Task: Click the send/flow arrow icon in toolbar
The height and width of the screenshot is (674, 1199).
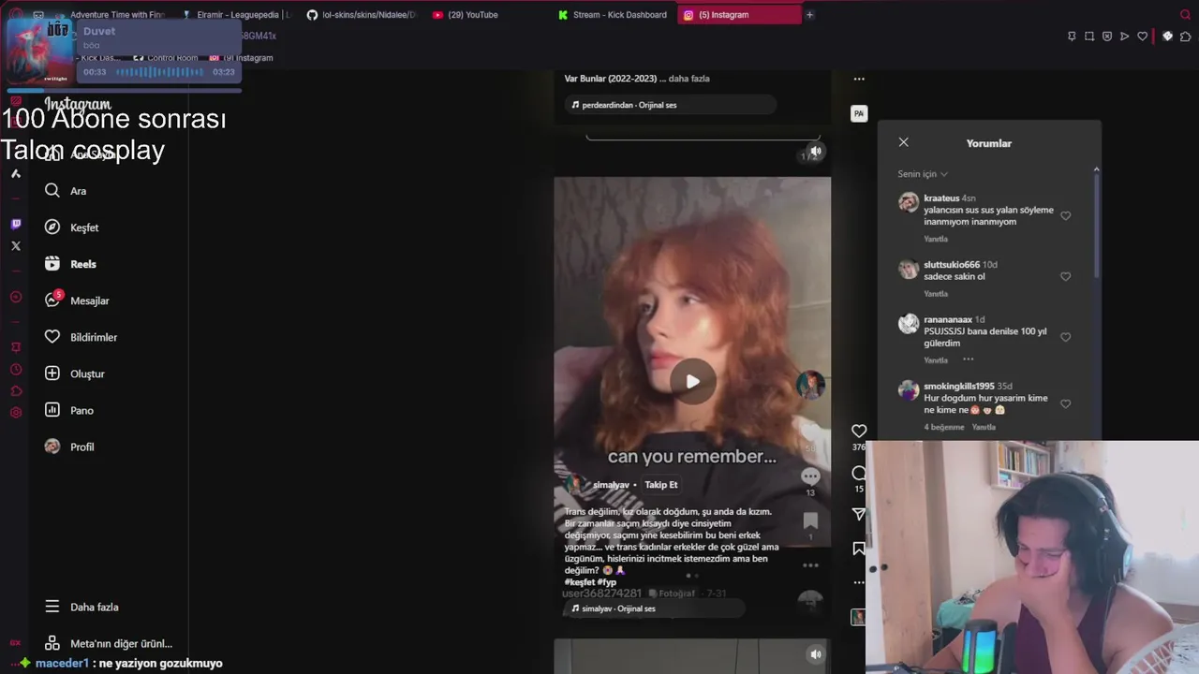Action: click(x=1125, y=37)
